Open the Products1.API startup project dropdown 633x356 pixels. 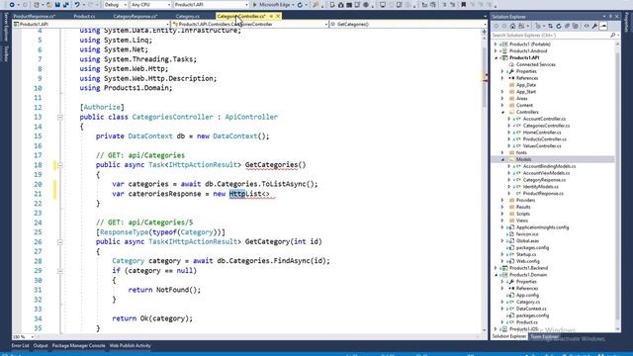211,5
